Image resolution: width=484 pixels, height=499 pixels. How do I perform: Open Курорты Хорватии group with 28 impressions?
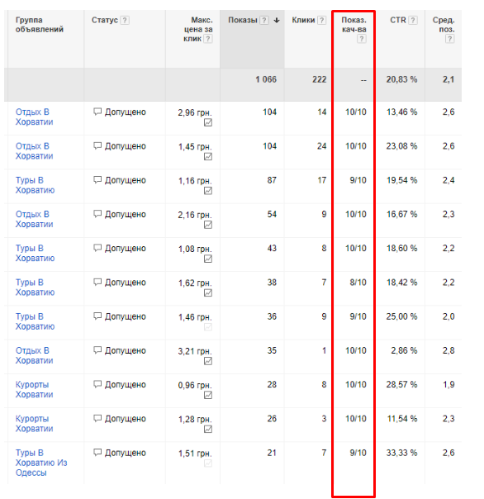click(34, 389)
